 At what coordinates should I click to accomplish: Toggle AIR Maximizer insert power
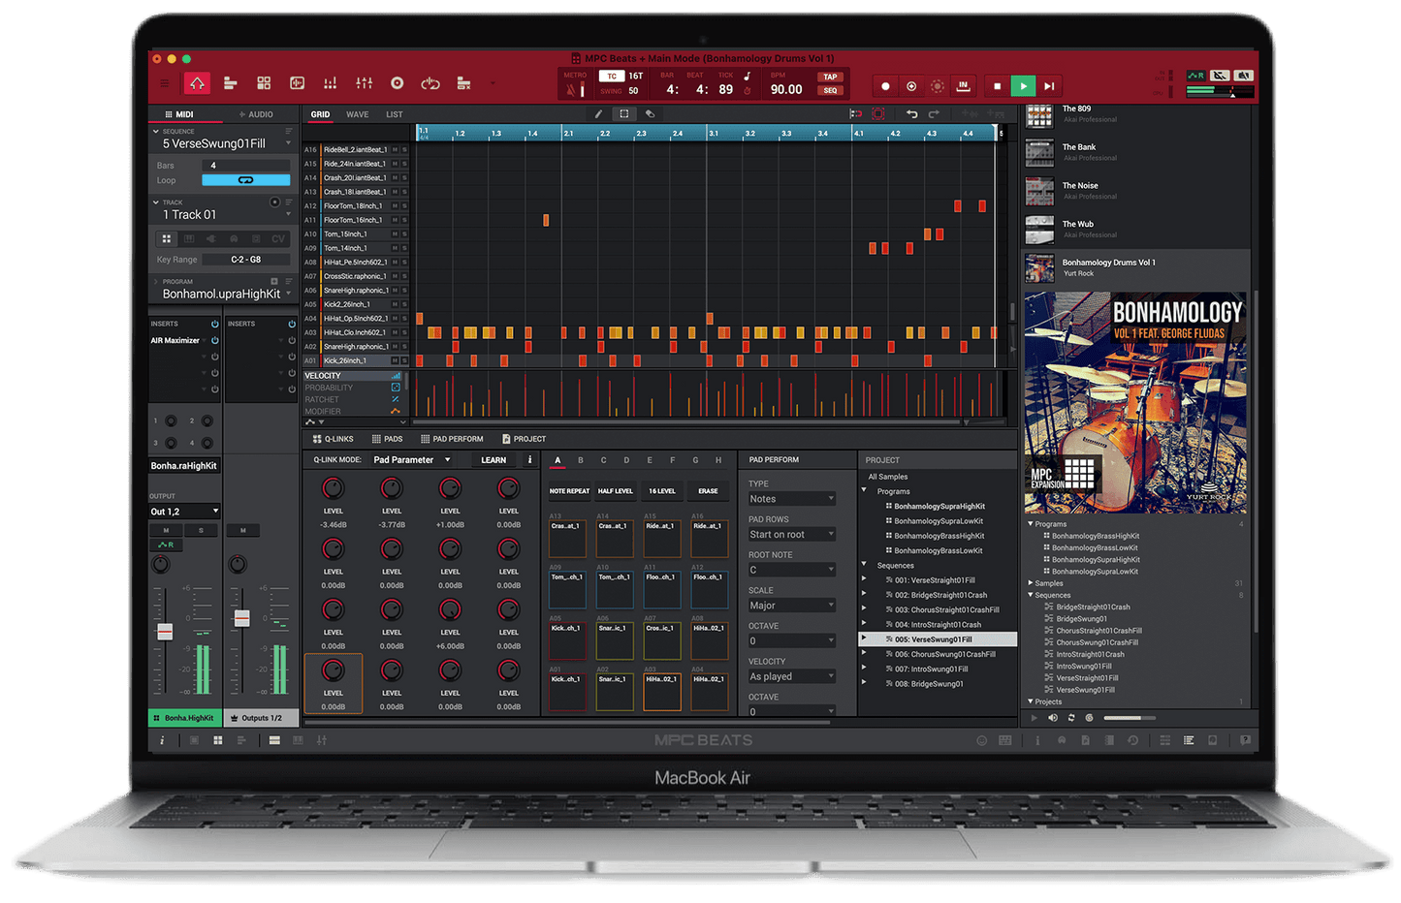tap(215, 340)
